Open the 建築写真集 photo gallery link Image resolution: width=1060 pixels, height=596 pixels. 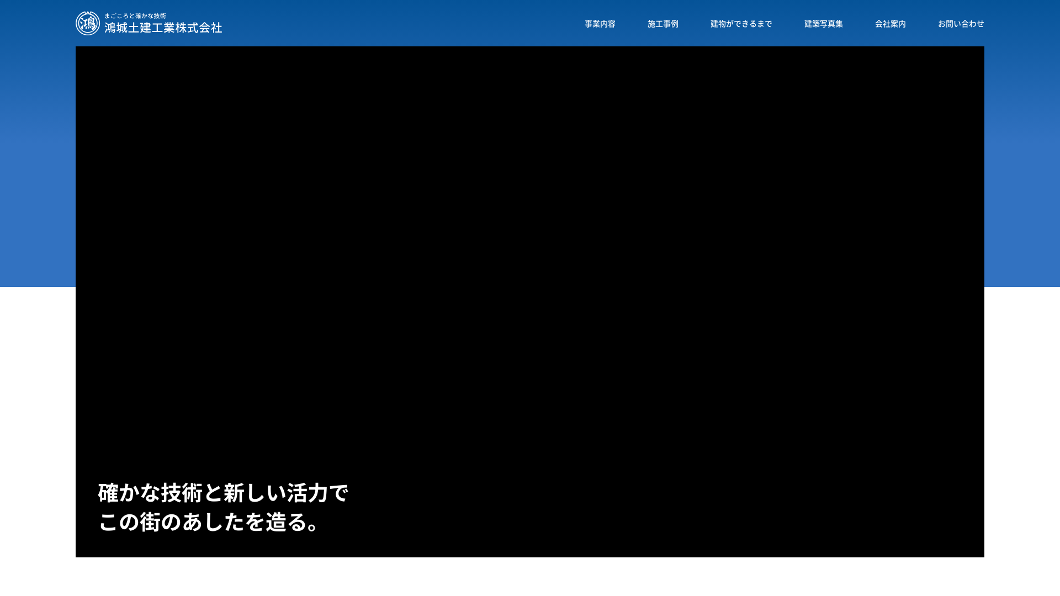pyautogui.click(x=824, y=24)
